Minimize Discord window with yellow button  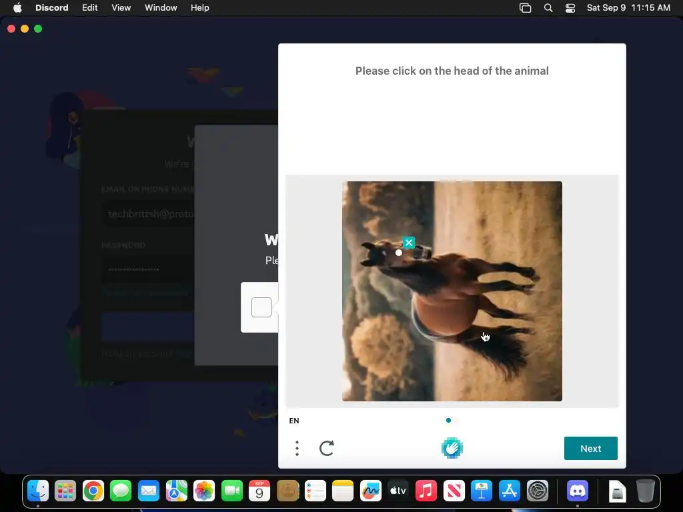[25, 29]
